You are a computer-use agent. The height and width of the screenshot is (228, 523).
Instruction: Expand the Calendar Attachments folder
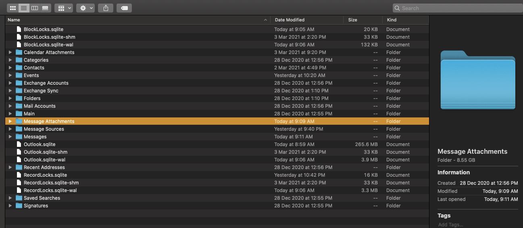10,52
